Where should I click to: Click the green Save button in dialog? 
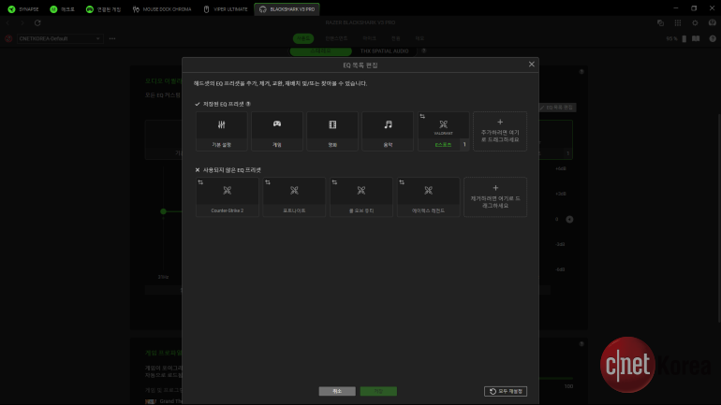378,391
